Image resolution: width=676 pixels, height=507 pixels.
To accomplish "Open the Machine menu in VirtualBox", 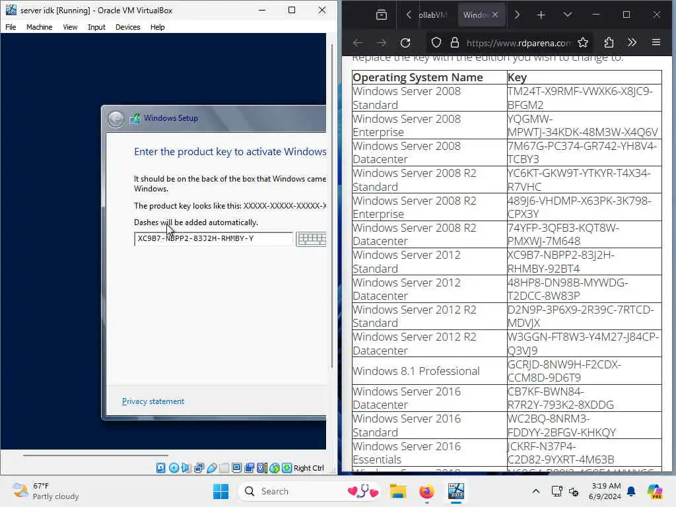I will tap(39, 27).
